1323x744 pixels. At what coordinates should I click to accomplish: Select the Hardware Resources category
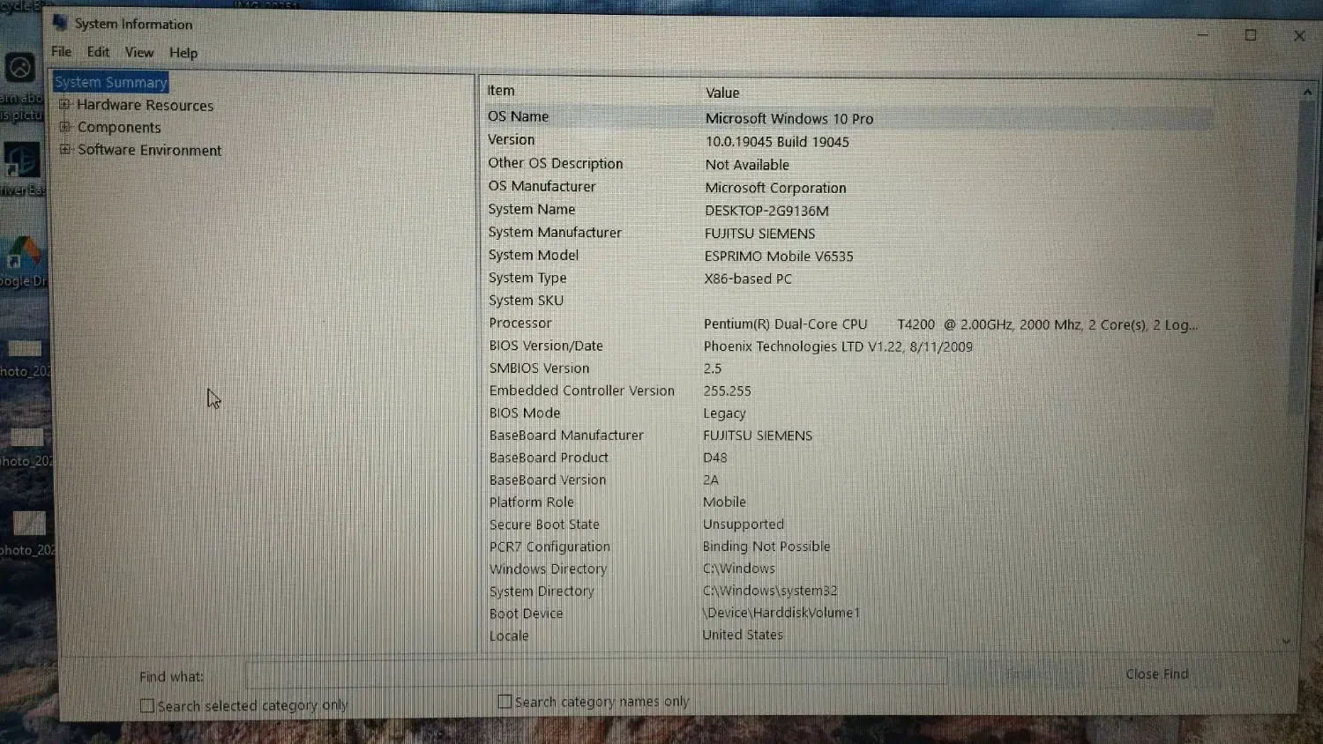[x=146, y=105]
